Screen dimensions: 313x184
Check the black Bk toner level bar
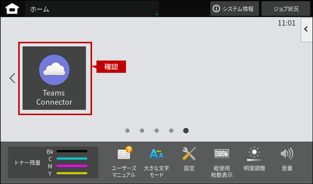72,151
